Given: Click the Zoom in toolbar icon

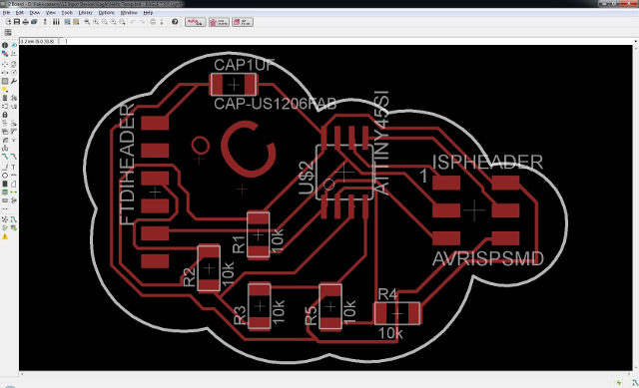Looking at the screenshot, I should (x=96, y=22).
